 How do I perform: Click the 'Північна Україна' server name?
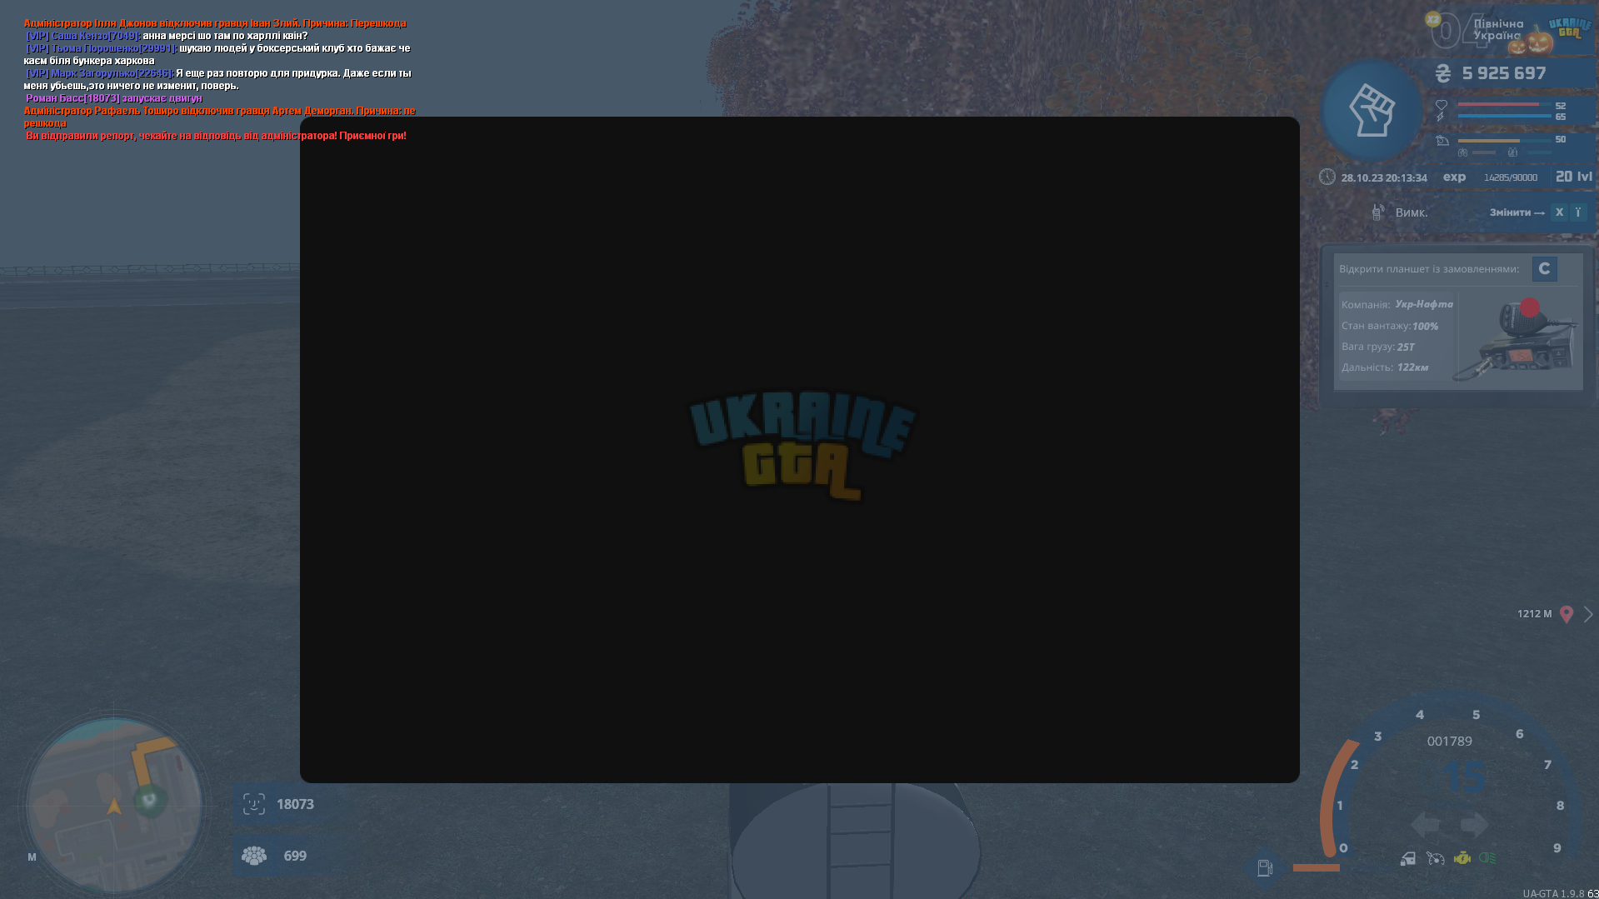pyautogui.click(x=1497, y=29)
